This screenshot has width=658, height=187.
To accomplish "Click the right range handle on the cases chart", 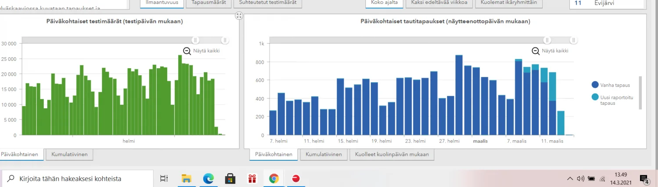I will (573, 40).
